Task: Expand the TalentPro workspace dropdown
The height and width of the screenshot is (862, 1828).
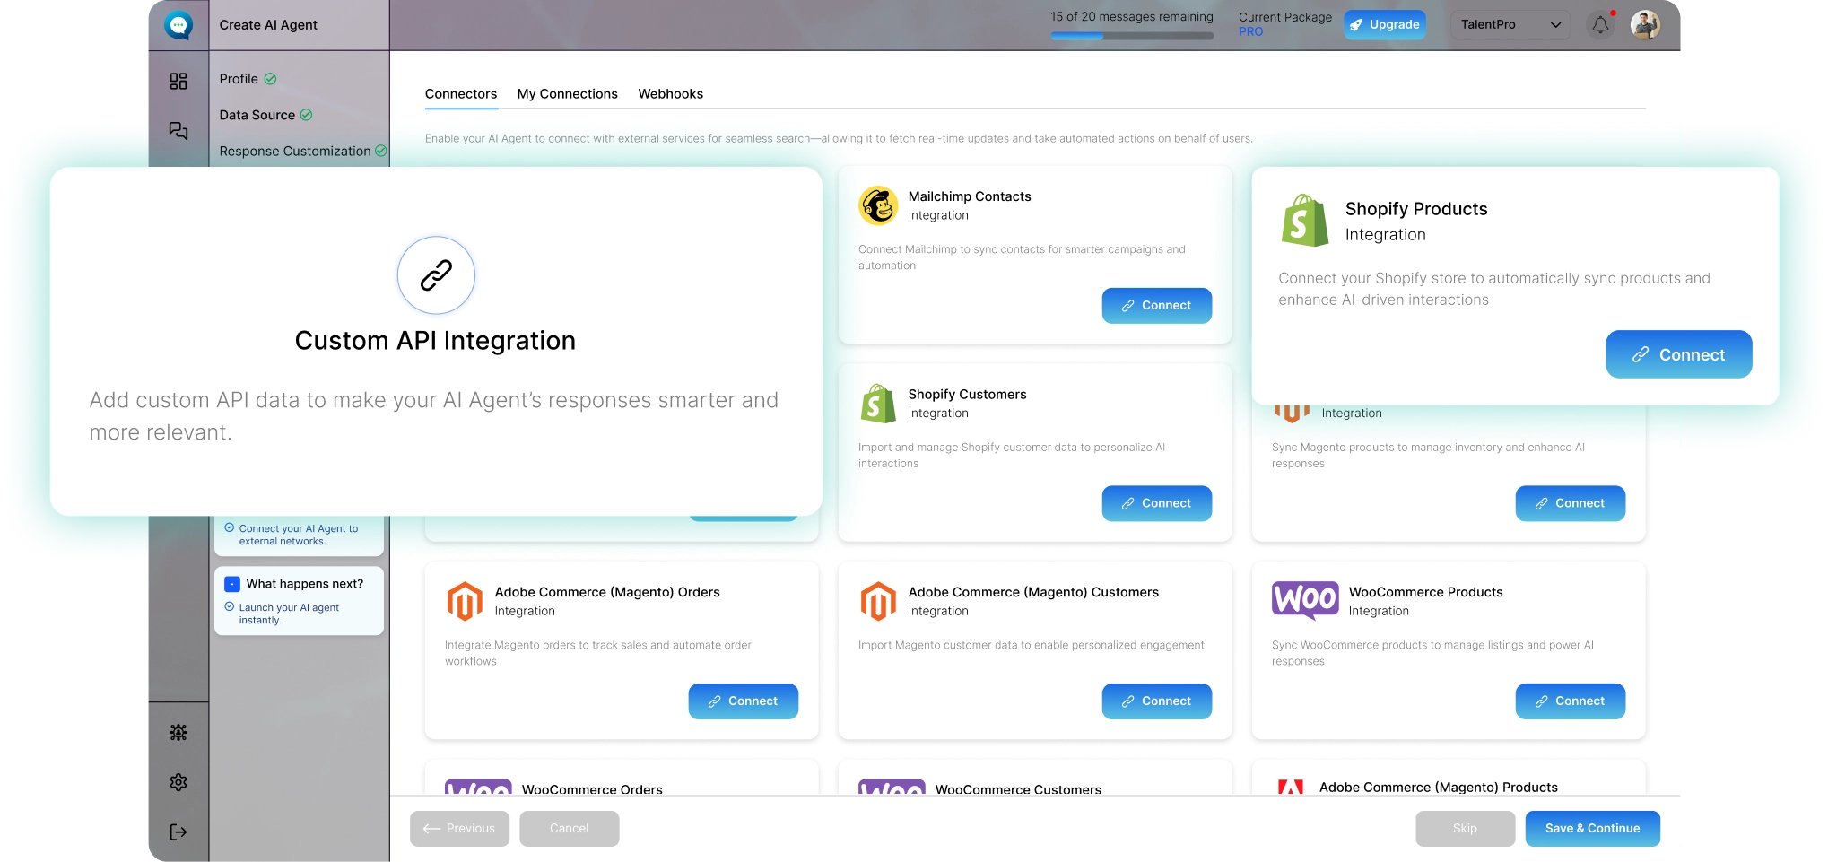Action: 1510,25
